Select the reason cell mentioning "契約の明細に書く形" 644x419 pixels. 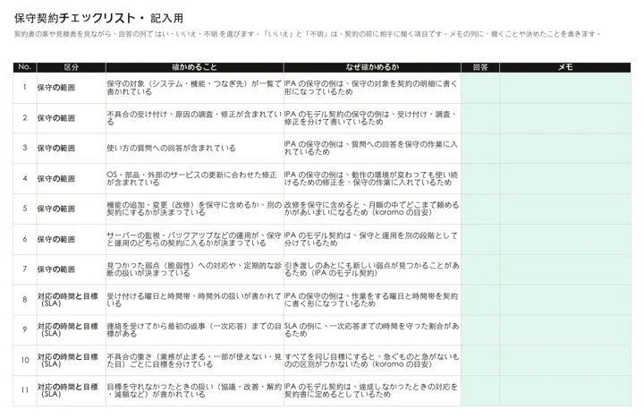point(372,88)
